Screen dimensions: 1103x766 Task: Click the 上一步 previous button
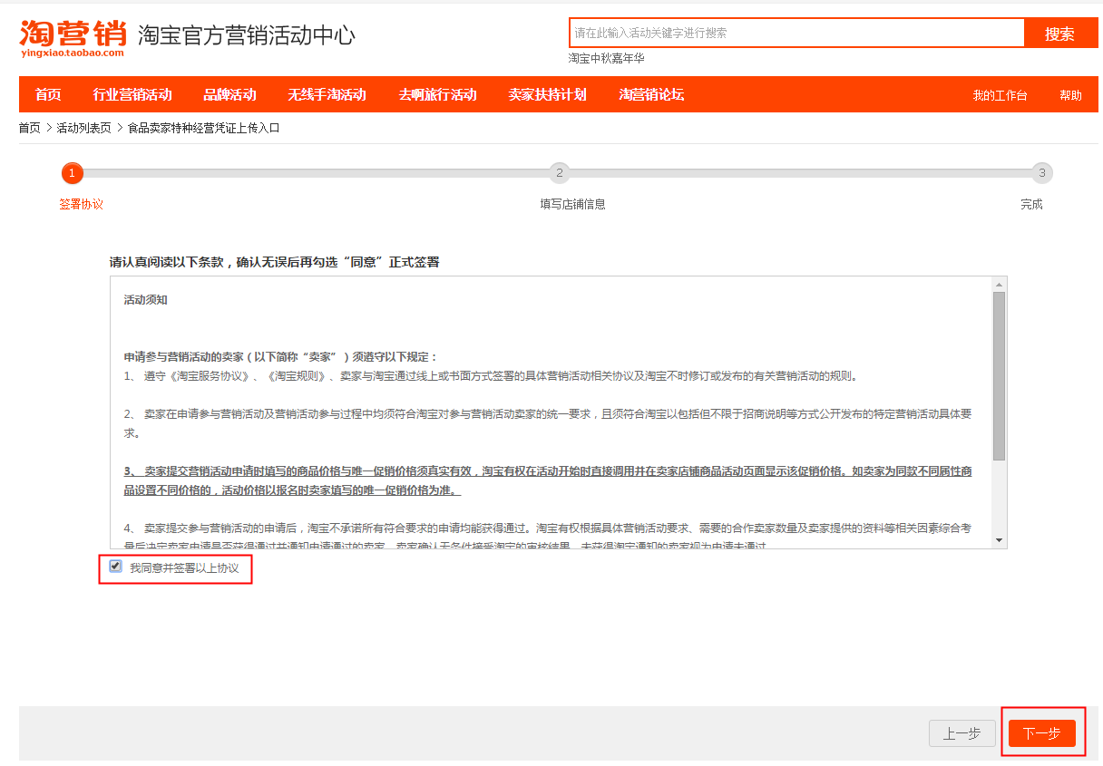click(x=962, y=733)
